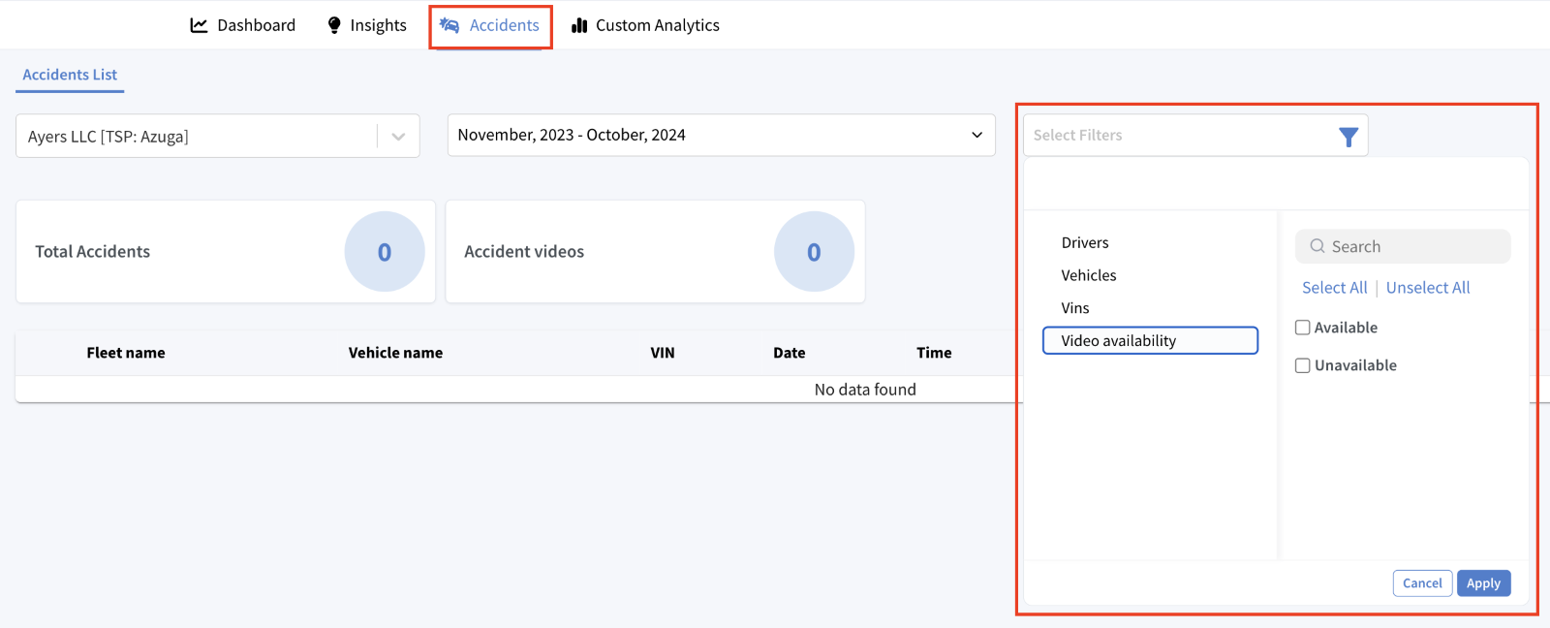Click the Date column header
This screenshot has width=1550, height=628.
click(790, 353)
